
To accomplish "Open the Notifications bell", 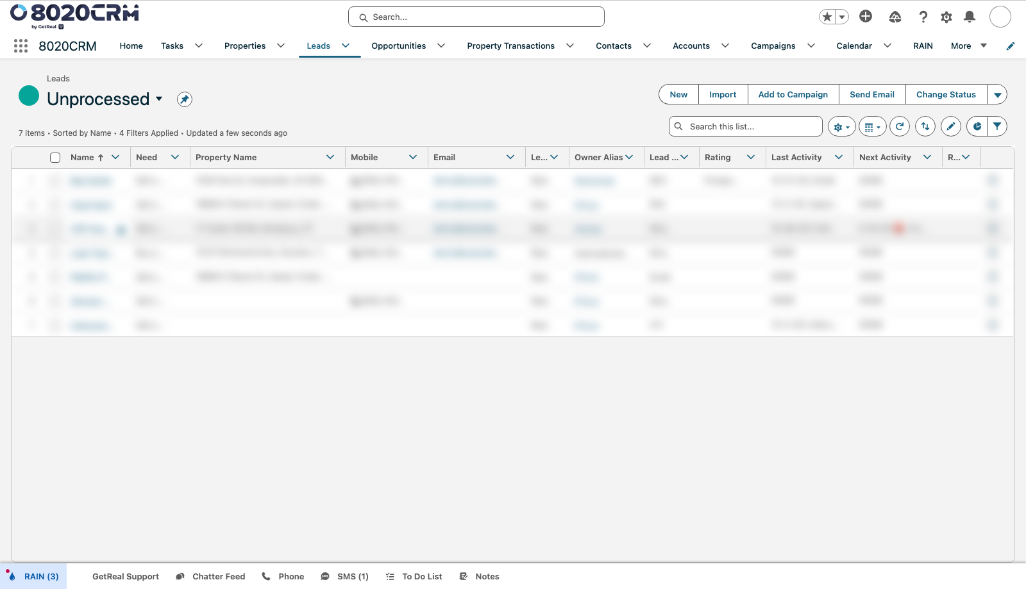I will pyautogui.click(x=970, y=17).
